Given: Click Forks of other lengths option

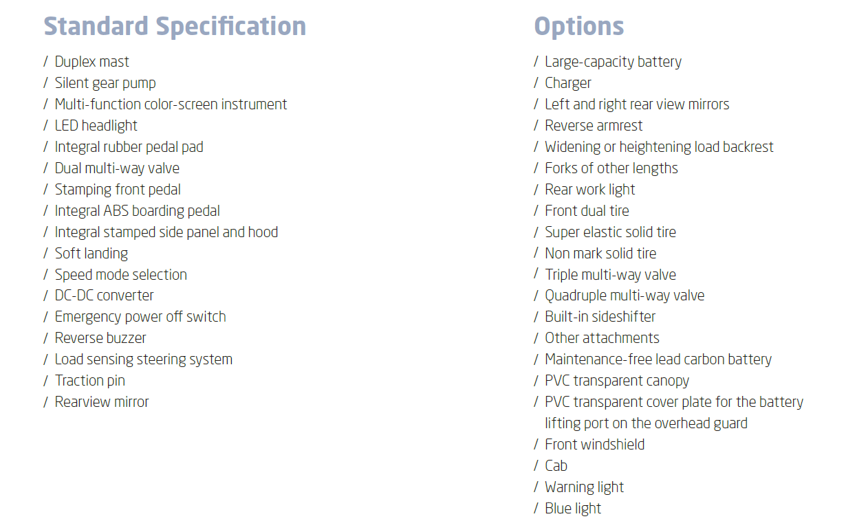Looking at the screenshot, I should (611, 168).
